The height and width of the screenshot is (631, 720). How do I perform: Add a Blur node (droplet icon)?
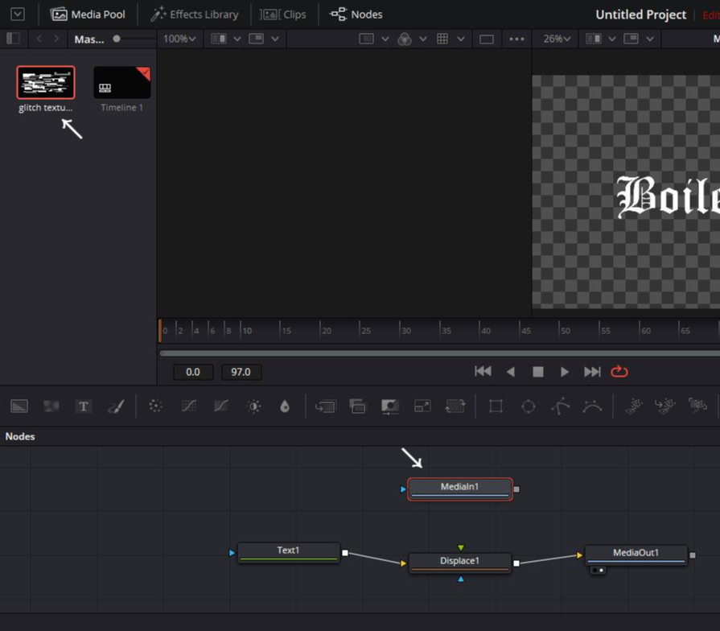[x=285, y=406]
